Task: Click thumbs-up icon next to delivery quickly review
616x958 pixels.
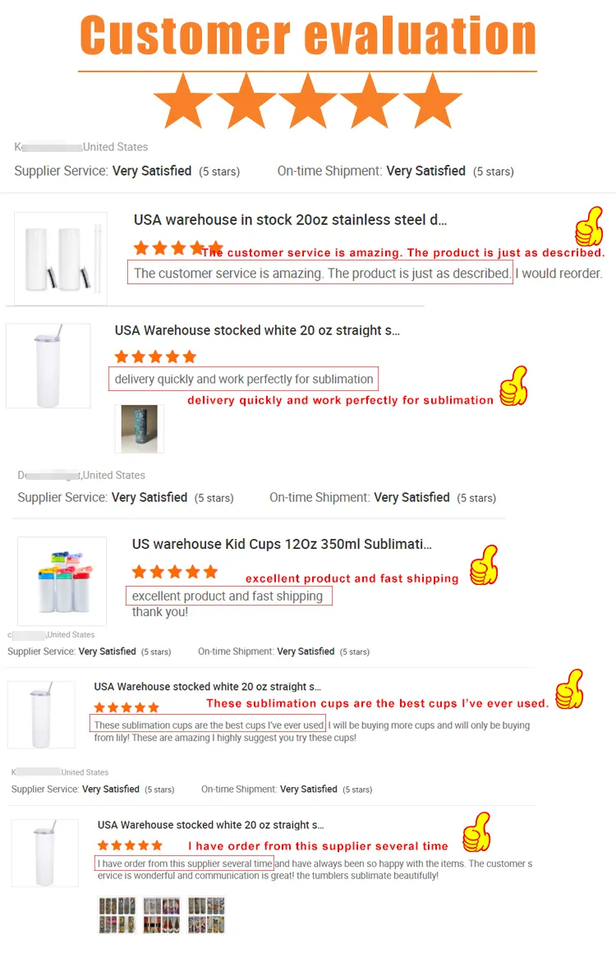Action: 513,385
